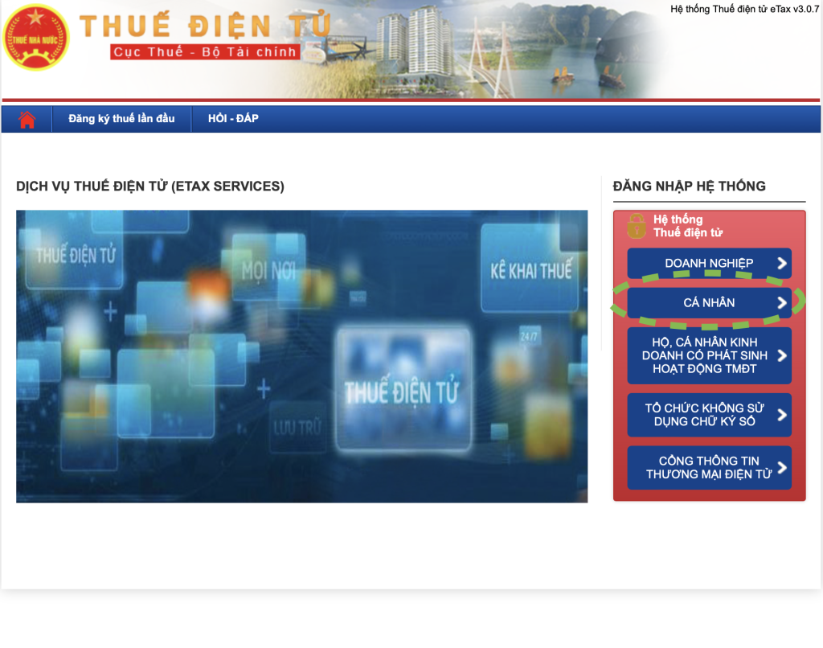Screen dimensions: 823x648
Task: Choose the CÁ NHÂN login option
Action: pos(708,303)
